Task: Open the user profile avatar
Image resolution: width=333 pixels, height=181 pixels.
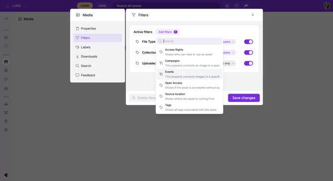Action: pos(327,6)
